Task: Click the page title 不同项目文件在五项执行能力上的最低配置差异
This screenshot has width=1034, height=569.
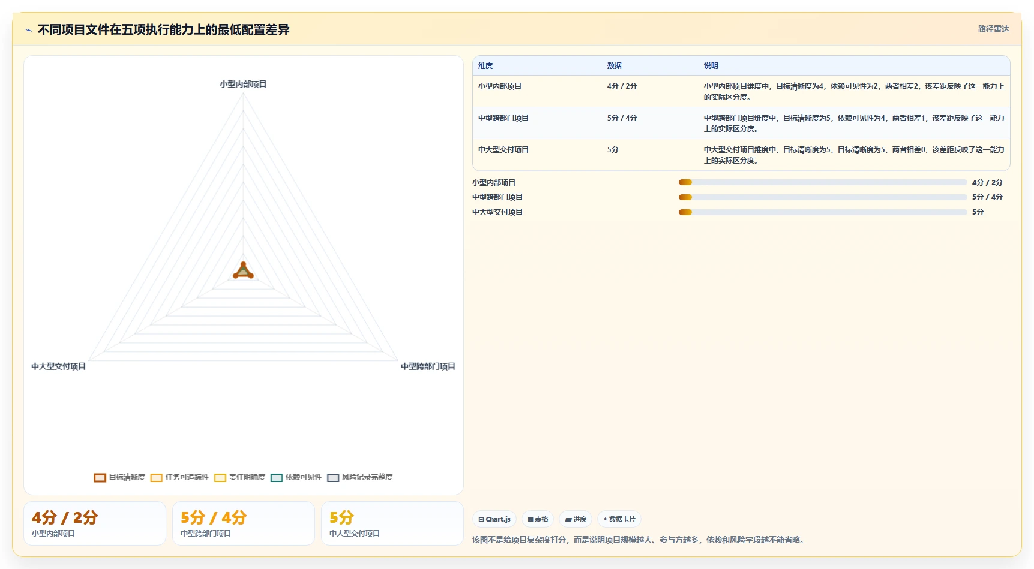Action: 163,30
